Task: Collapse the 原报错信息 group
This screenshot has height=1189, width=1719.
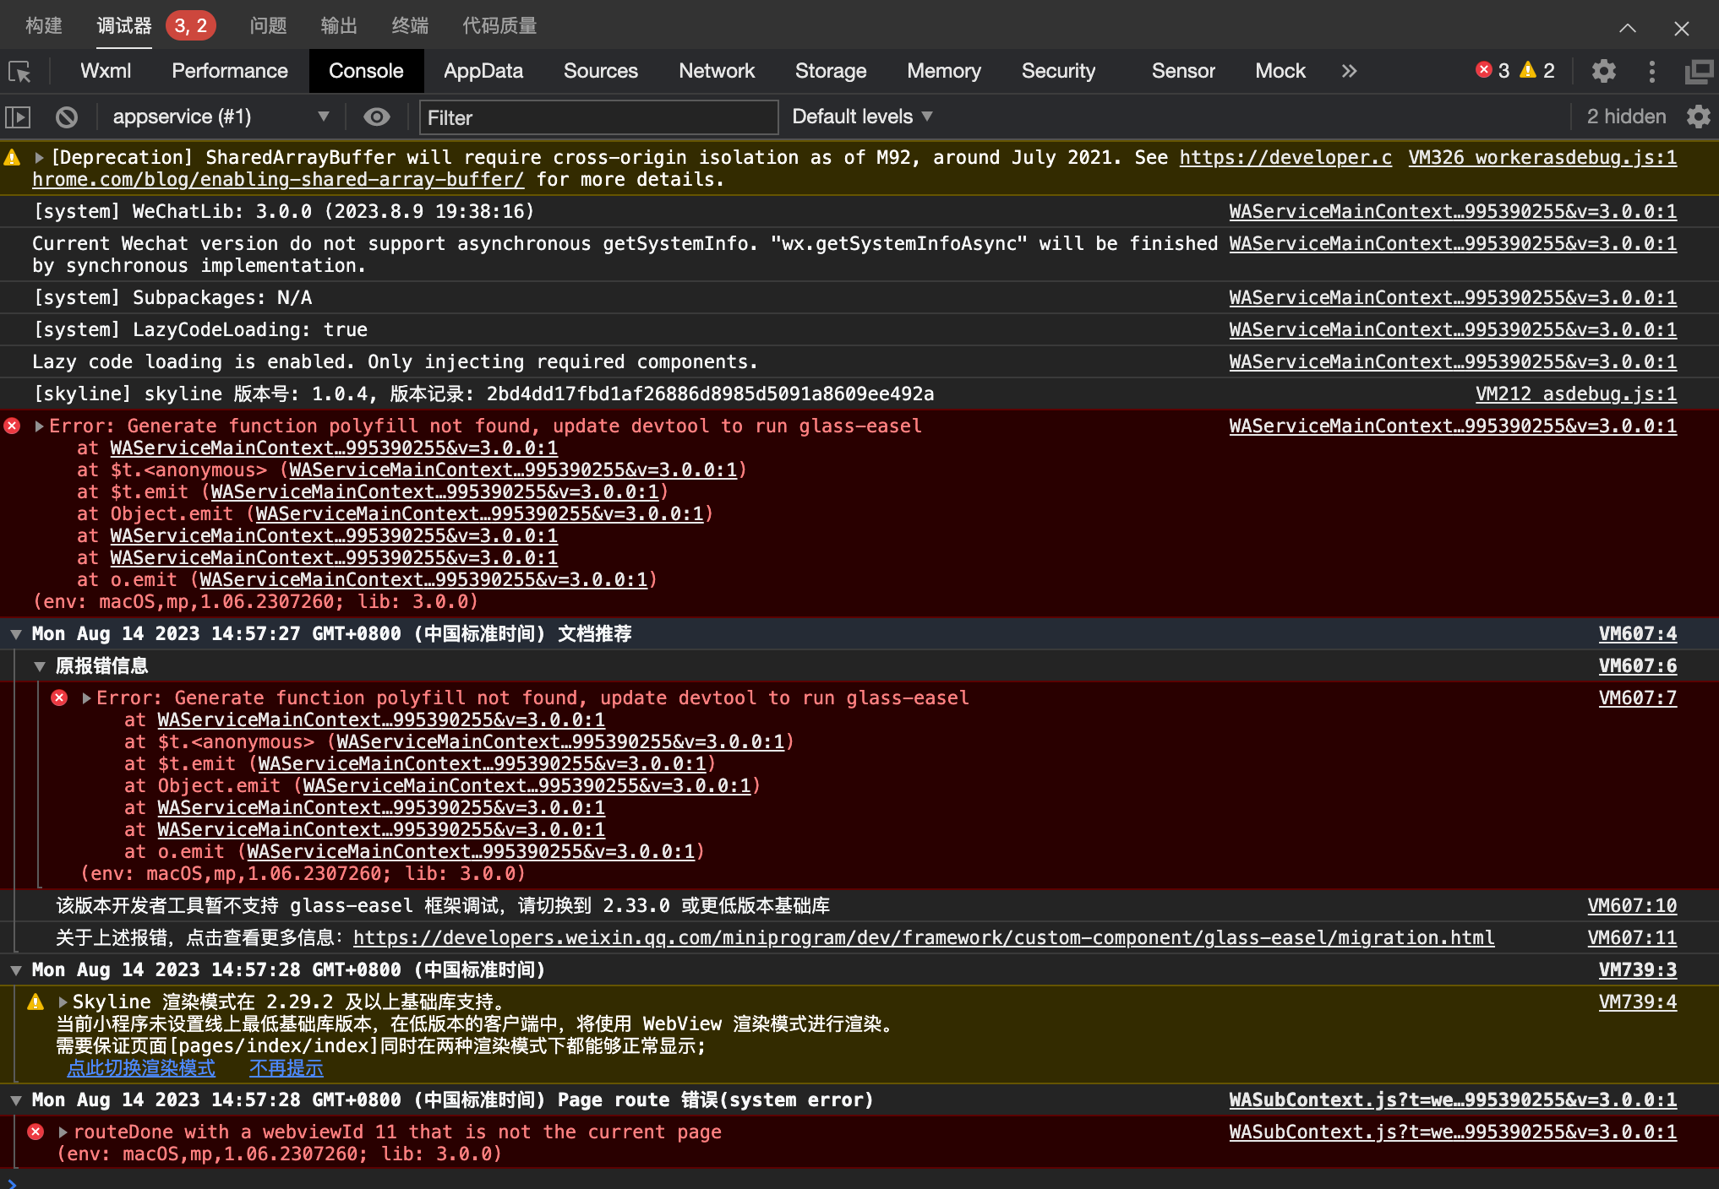Action: coord(40,666)
